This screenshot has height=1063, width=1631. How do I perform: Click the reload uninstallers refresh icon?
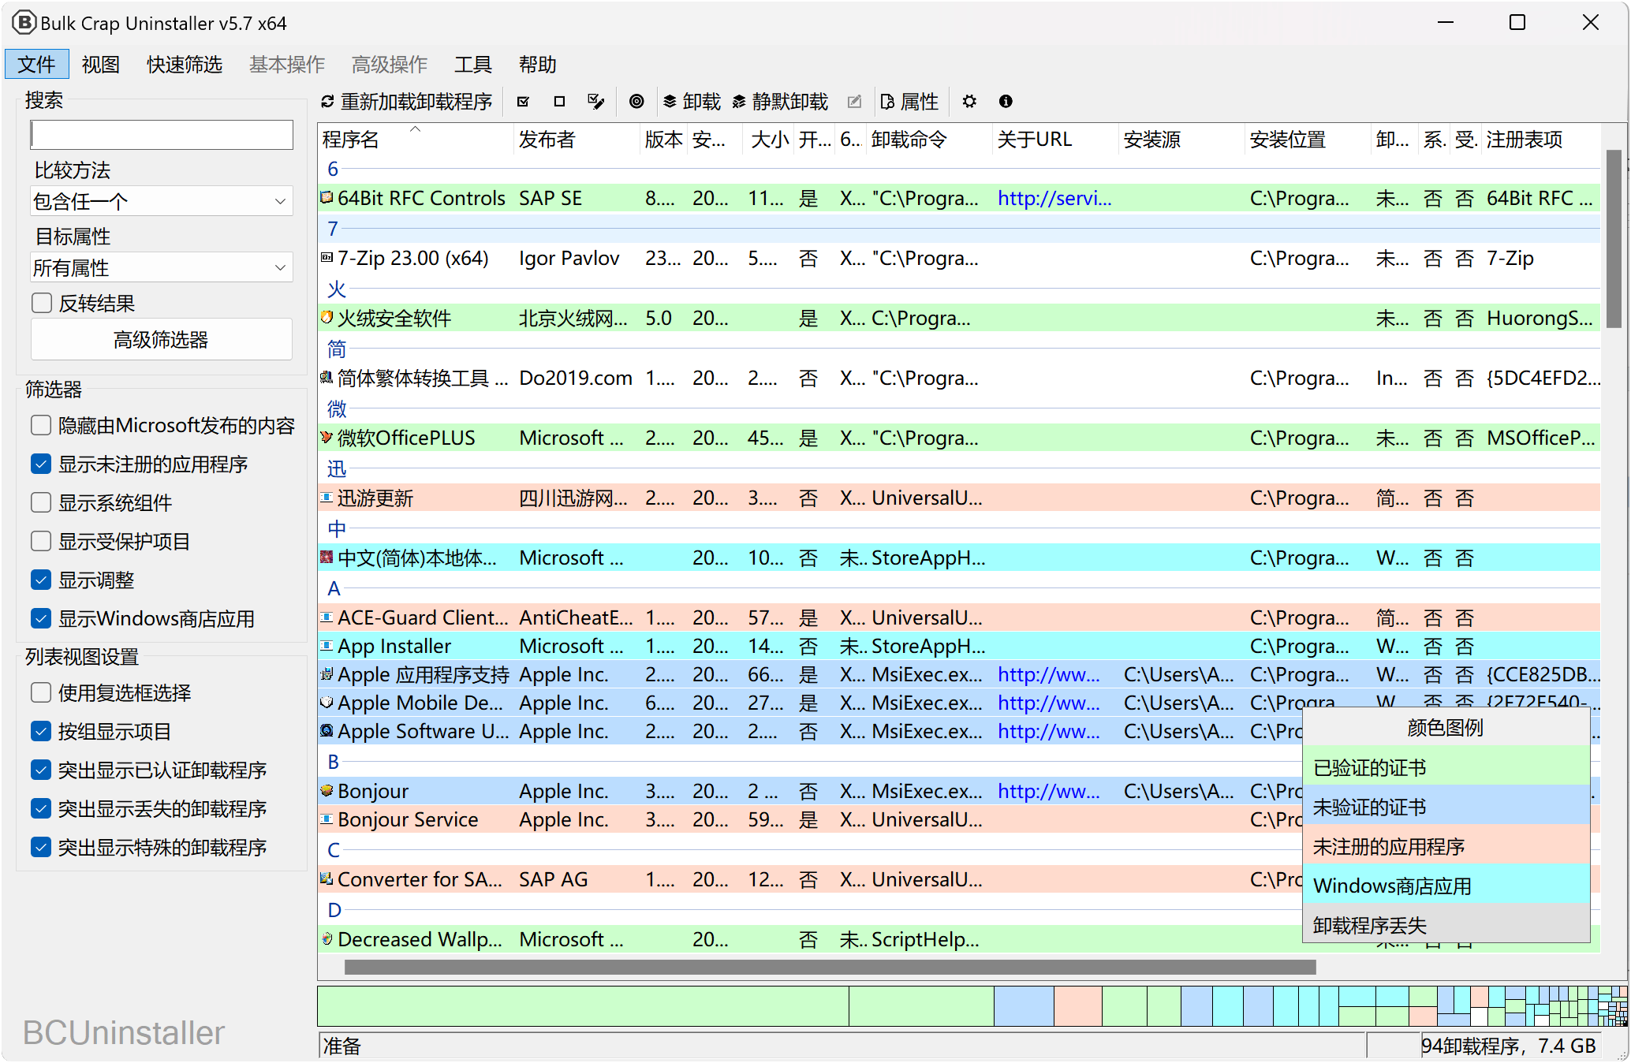point(327,102)
